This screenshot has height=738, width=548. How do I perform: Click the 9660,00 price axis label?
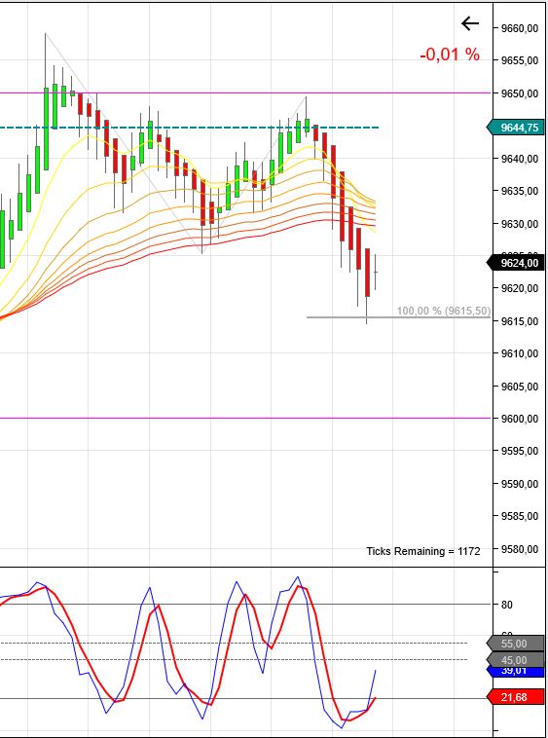pos(520,28)
